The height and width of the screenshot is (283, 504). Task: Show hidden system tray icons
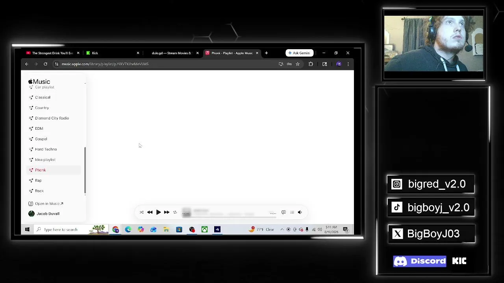pyautogui.click(x=282, y=230)
